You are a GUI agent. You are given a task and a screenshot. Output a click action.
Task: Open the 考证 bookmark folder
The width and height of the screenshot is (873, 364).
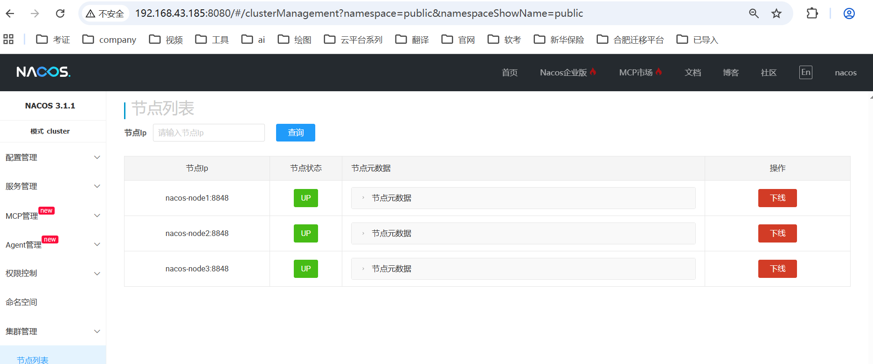(53, 40)
